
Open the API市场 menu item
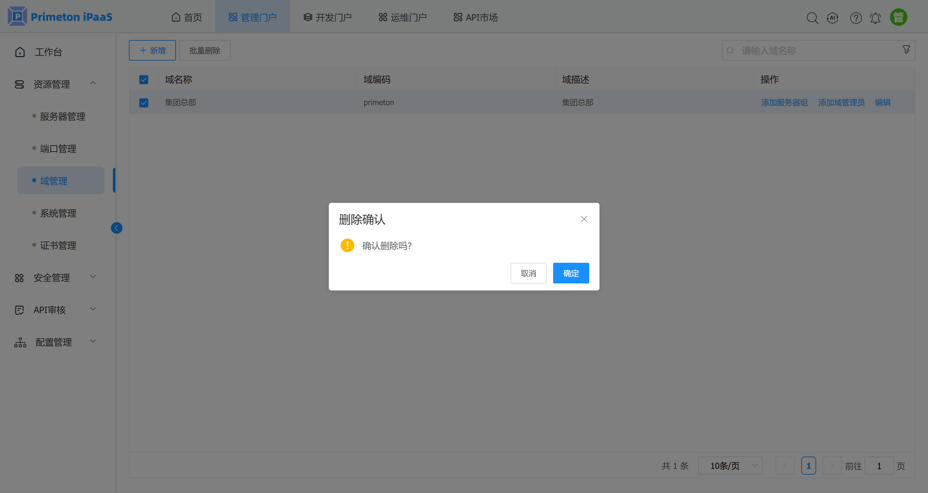(475, 17)
